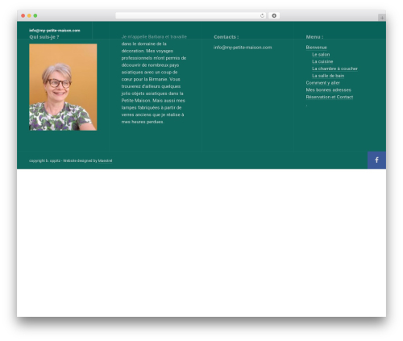The width and height of the screenshot is (403, 341).
Task: Click the email address in the top header
Action: point(55,31)
